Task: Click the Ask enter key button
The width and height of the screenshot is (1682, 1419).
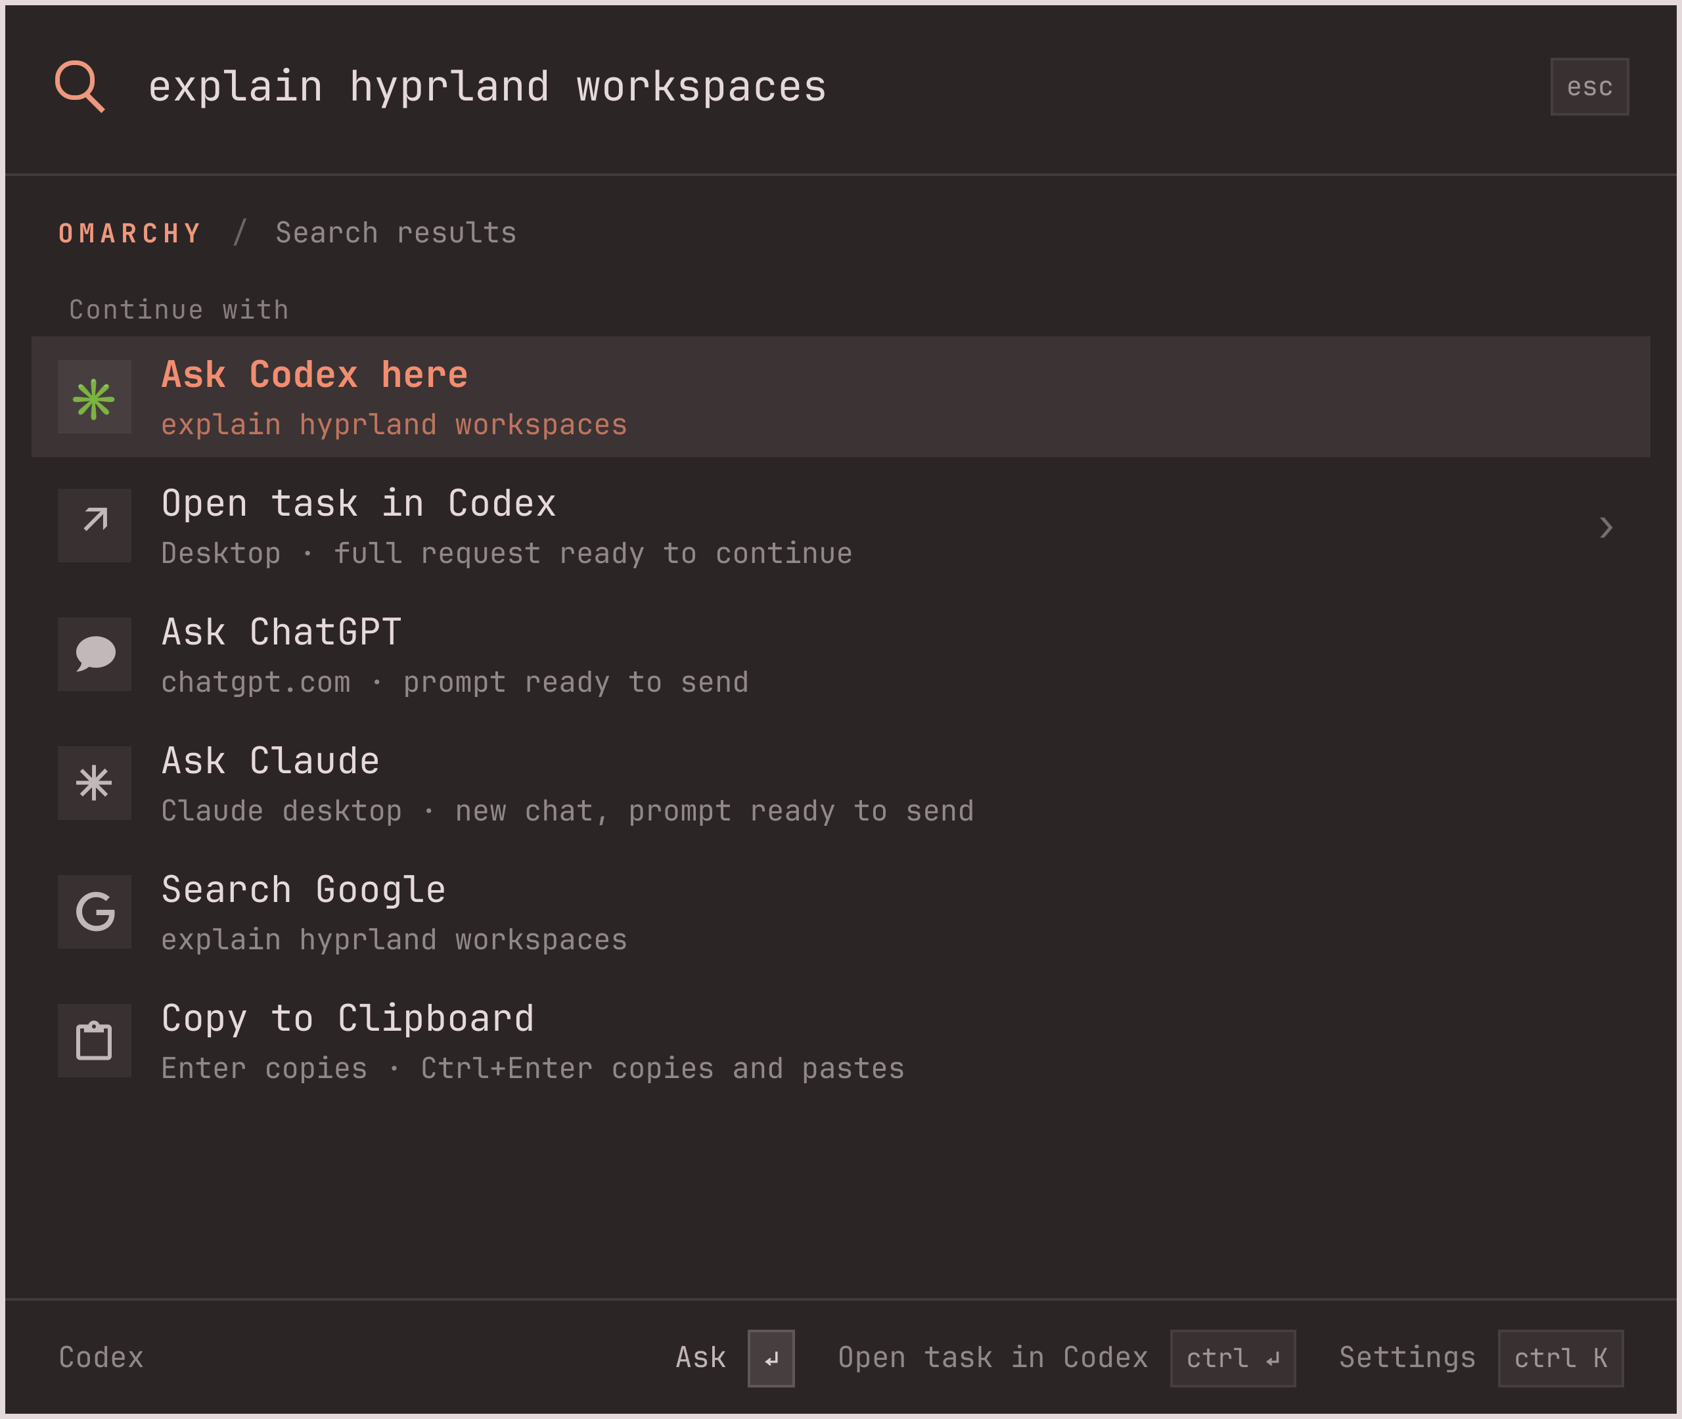Action: click(x=771, y=1359)
